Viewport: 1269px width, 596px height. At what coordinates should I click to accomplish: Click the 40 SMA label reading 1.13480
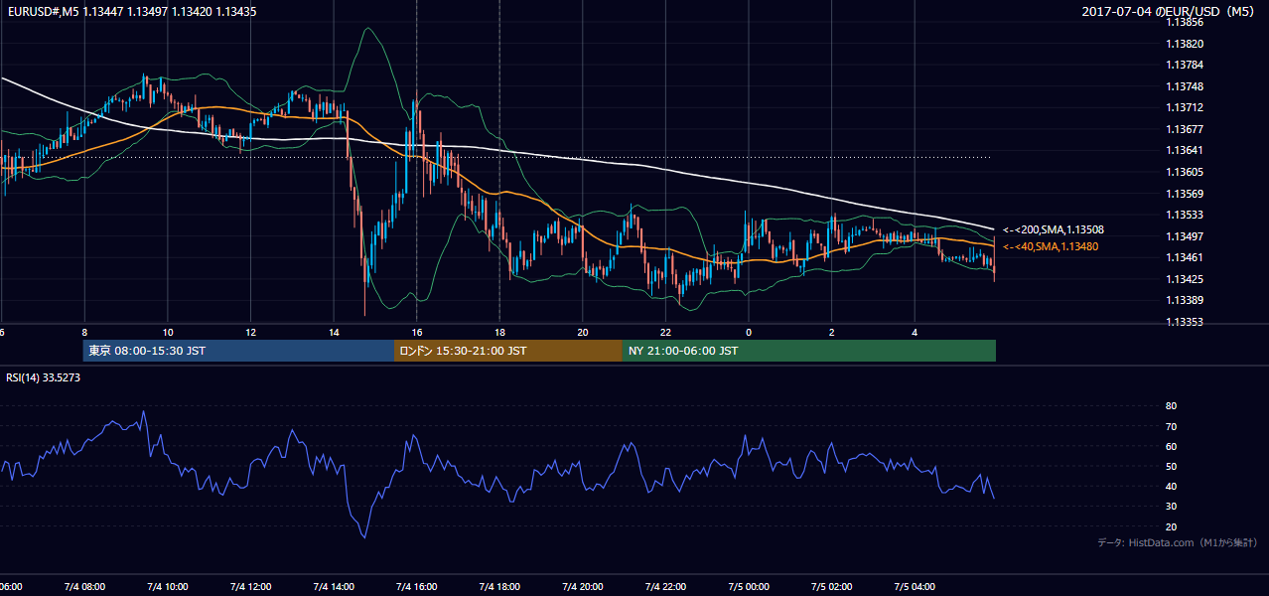point(1051,246)
